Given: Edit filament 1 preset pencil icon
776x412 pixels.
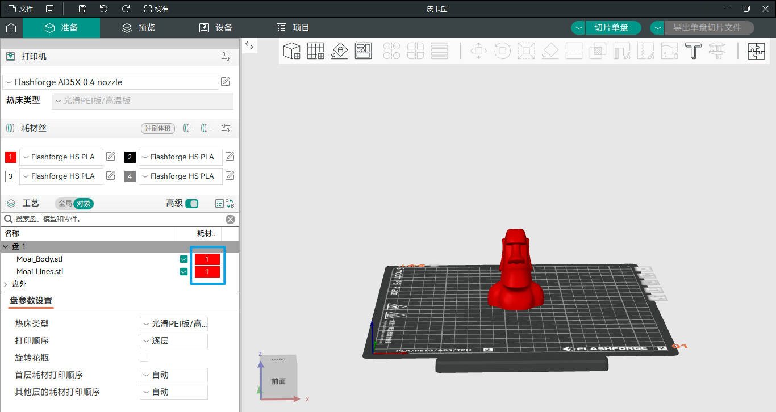Looking at the screenshot, I should [111, 157].
